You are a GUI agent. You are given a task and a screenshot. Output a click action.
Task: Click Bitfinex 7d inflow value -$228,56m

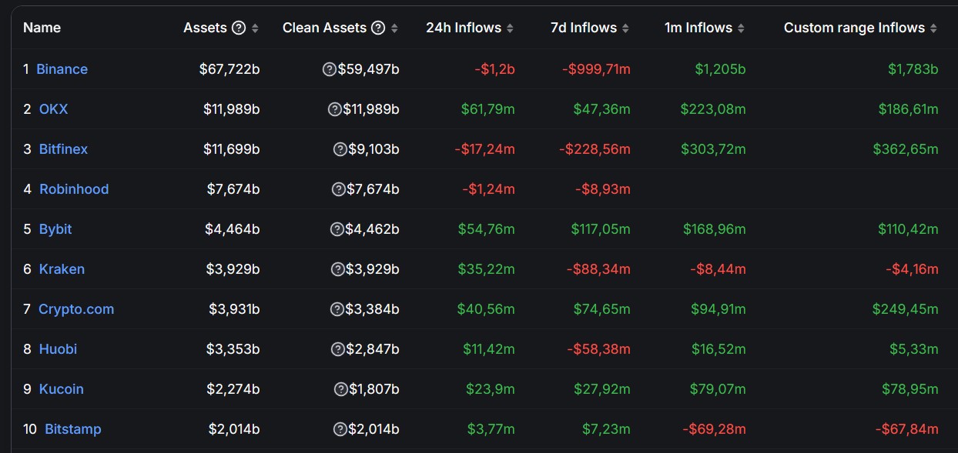(595, 149)
